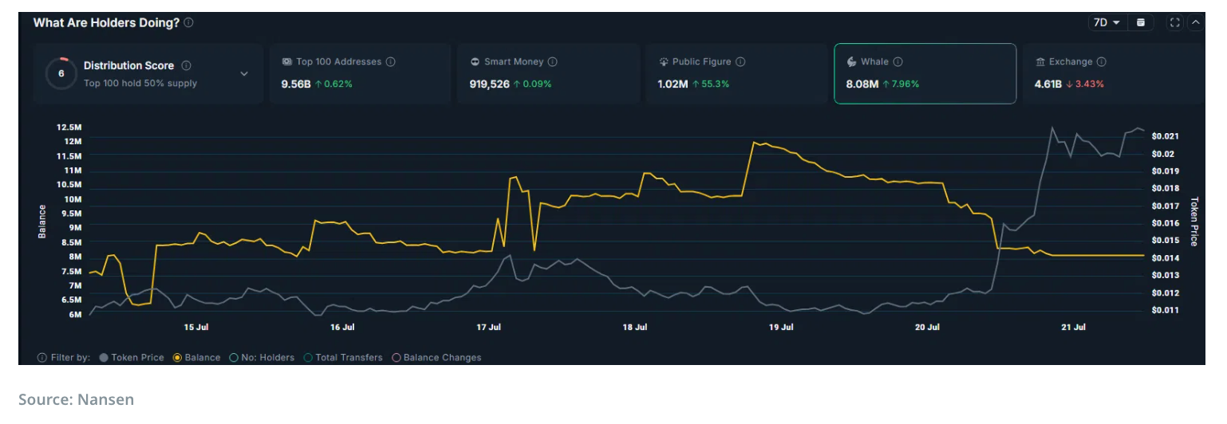The width and height of the screenshot is (1227, 424).
Task: Click the Public Figure info icon
Action: point(740,62)
